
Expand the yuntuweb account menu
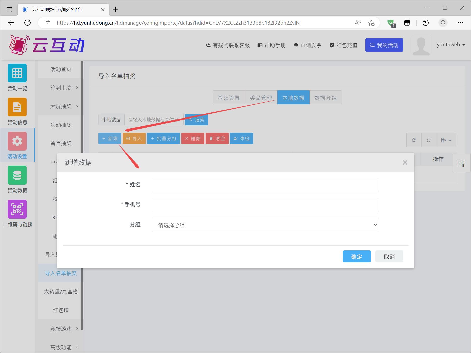coord(451,45)
